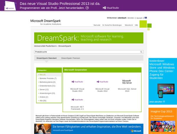Screen dimensions: 177x134
Task: Switch to the DreamSpark Premium tab
Action: pyautogui.click(x=71, y=58)
